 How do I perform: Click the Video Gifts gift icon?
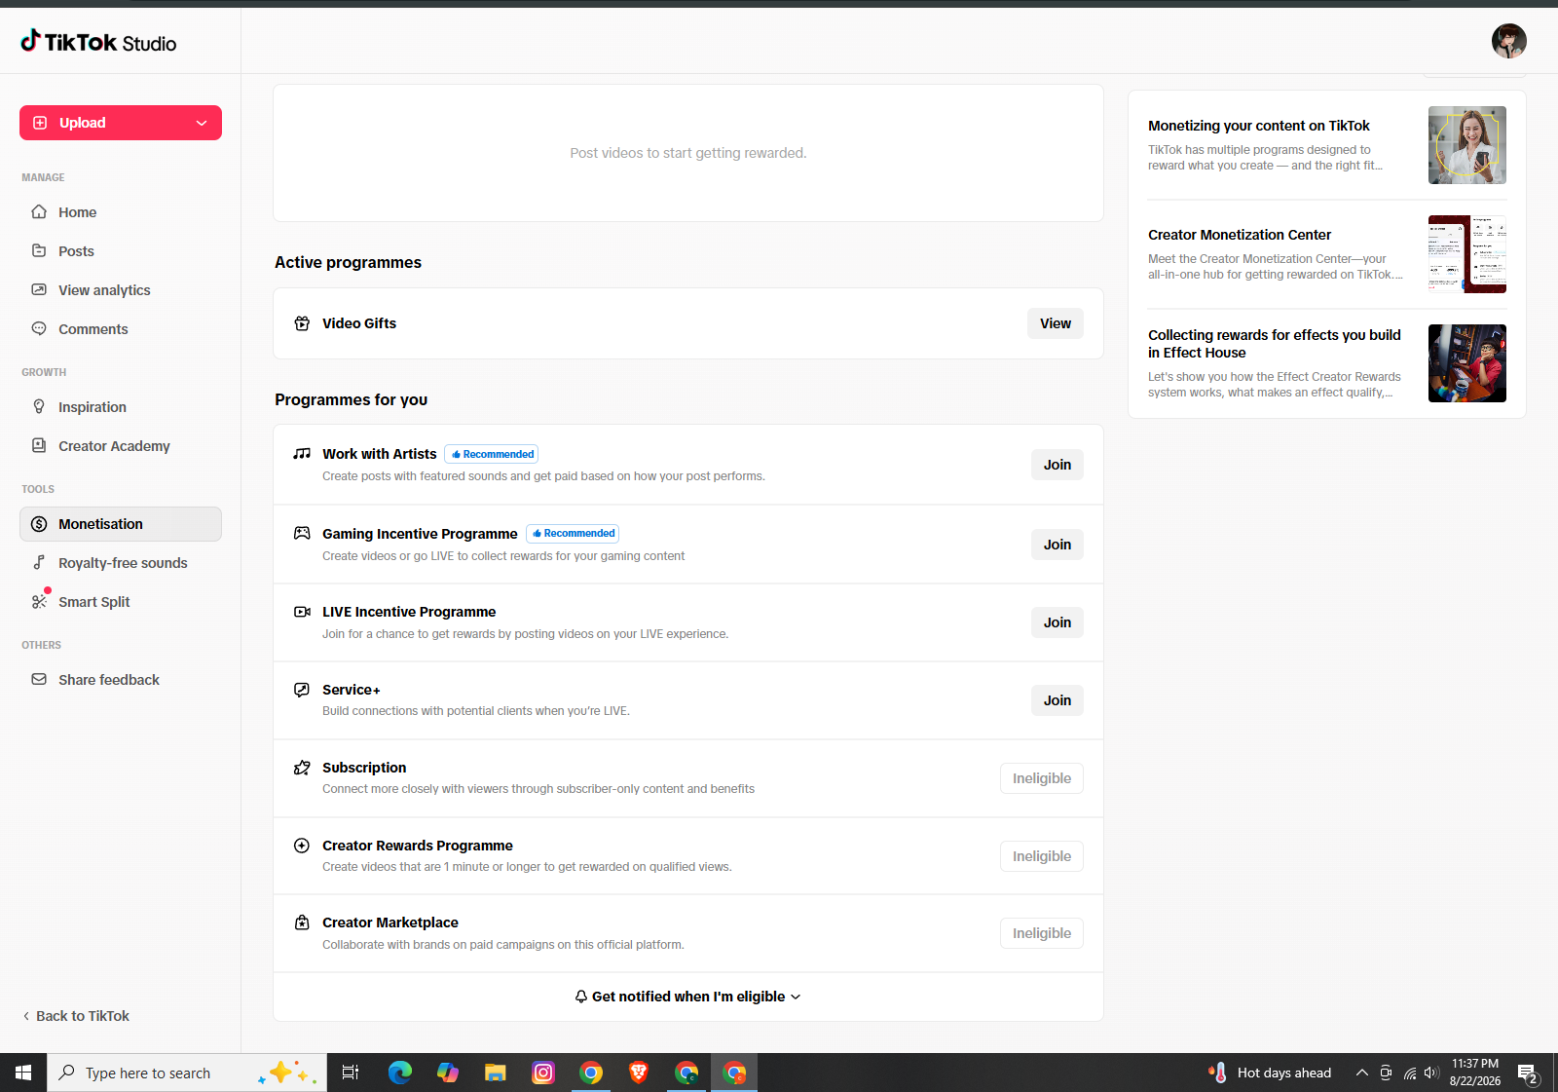coord(302,323)
